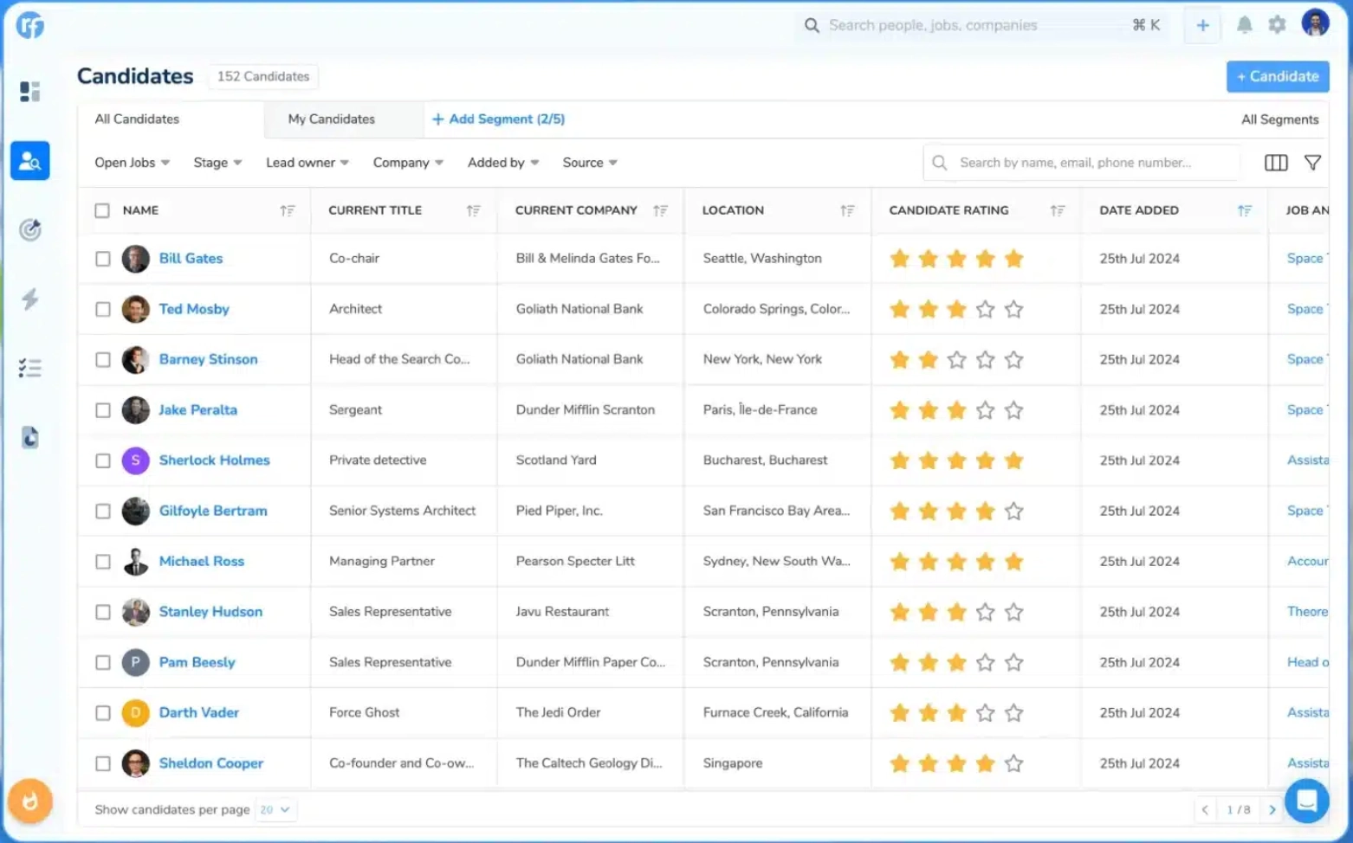Open the Lead owner dropdown
The image size is (1353, 843).
coord(307,163)
